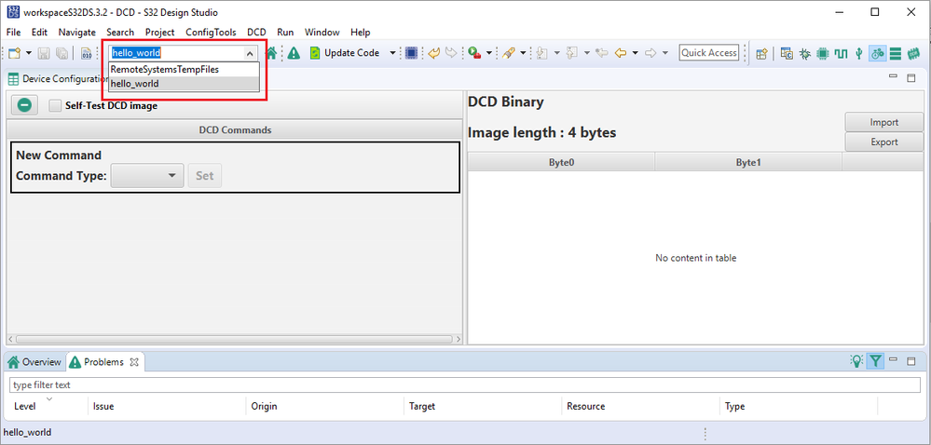Open the ConfigTools menu
This screenshot has height=445, width=931.
coord(211,32)
